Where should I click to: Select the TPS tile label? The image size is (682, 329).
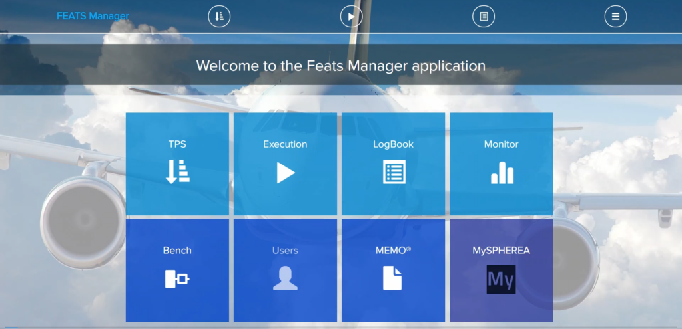click(x=177, y=144)
